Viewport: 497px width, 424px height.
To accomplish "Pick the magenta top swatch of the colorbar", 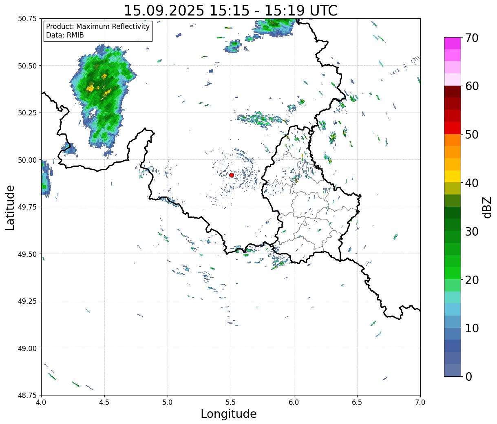I will (x=453, y=43).
